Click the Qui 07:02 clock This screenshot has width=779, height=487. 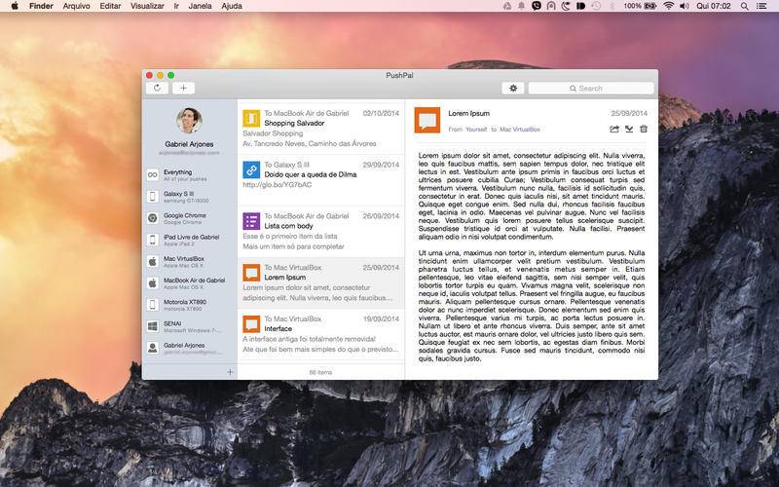[714, 6]
